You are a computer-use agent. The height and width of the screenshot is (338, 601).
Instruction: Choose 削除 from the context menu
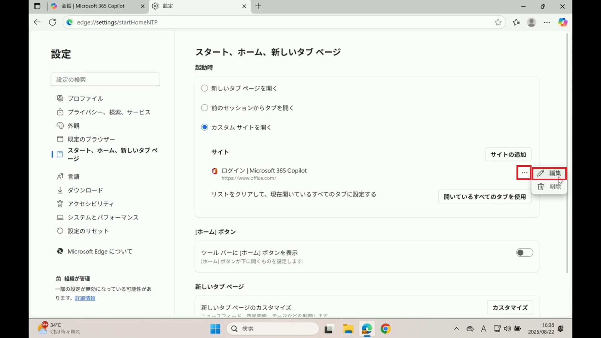tap(549, 187)
